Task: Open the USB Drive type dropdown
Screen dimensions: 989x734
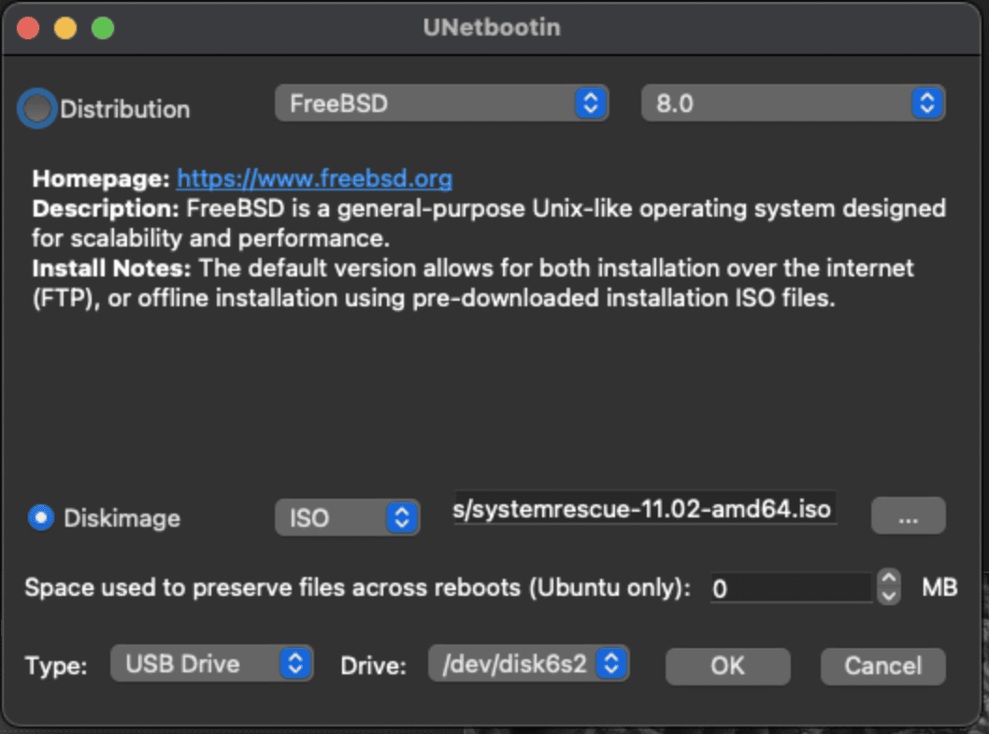Action: pyautogui.click(x=211, y=664)
